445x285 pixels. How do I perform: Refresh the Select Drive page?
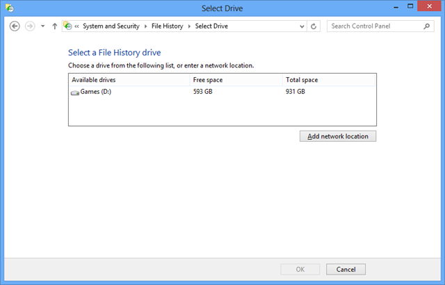point(314,26)
